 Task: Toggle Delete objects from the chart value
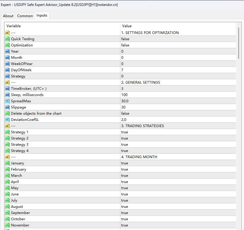(125, 114)
